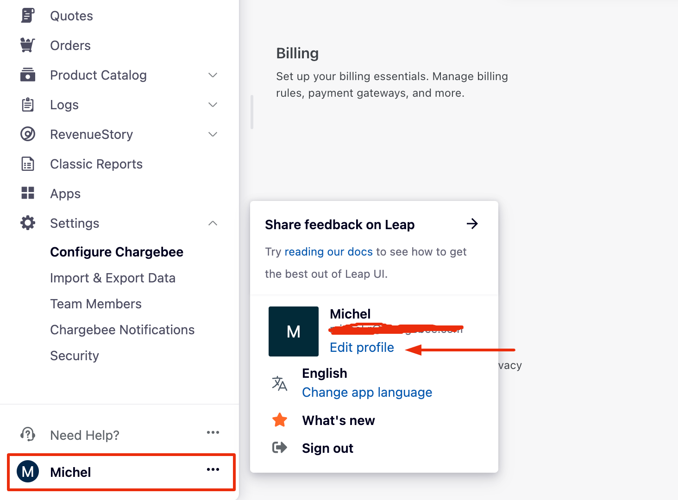Open What's new
This screenshot has height=500, width=678.
[339, 420]
